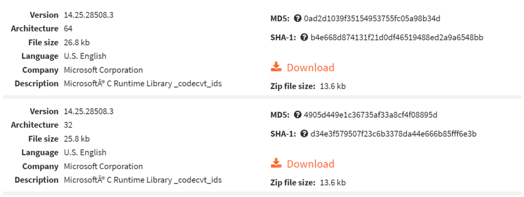Click the 25.8 kb file size value
The height and width of the screenshot is (197, 524).
[77, 139]
